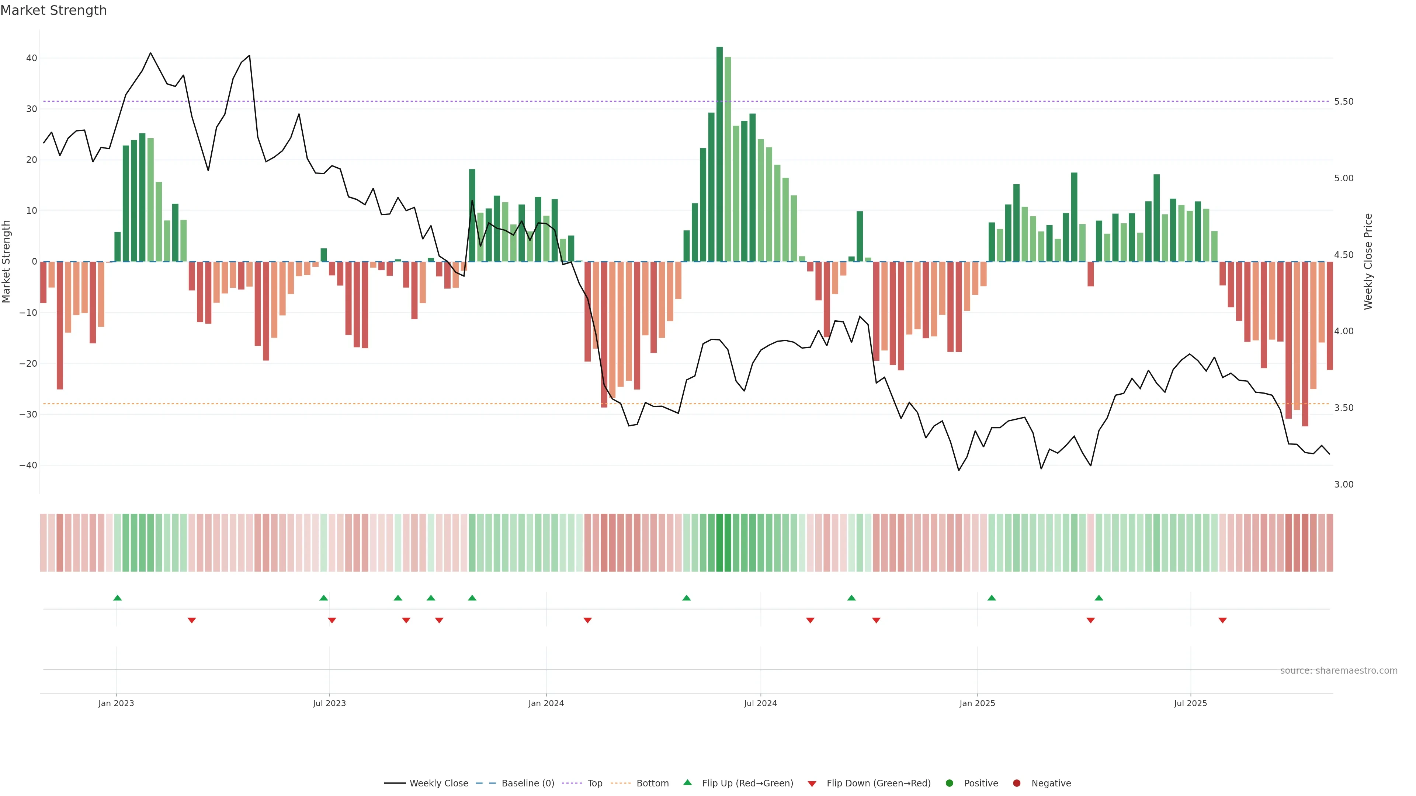The height and width of the screenshot is (796, 1416).
Task: Click the source: sharemaestro.com text
Action: click(1339, 671)
